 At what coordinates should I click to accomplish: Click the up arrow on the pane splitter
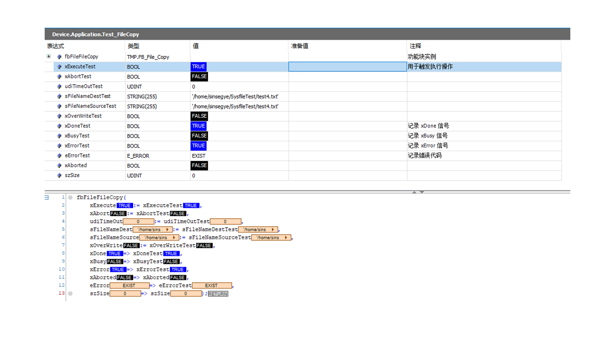pyautogui.click(x=414, y=192)
